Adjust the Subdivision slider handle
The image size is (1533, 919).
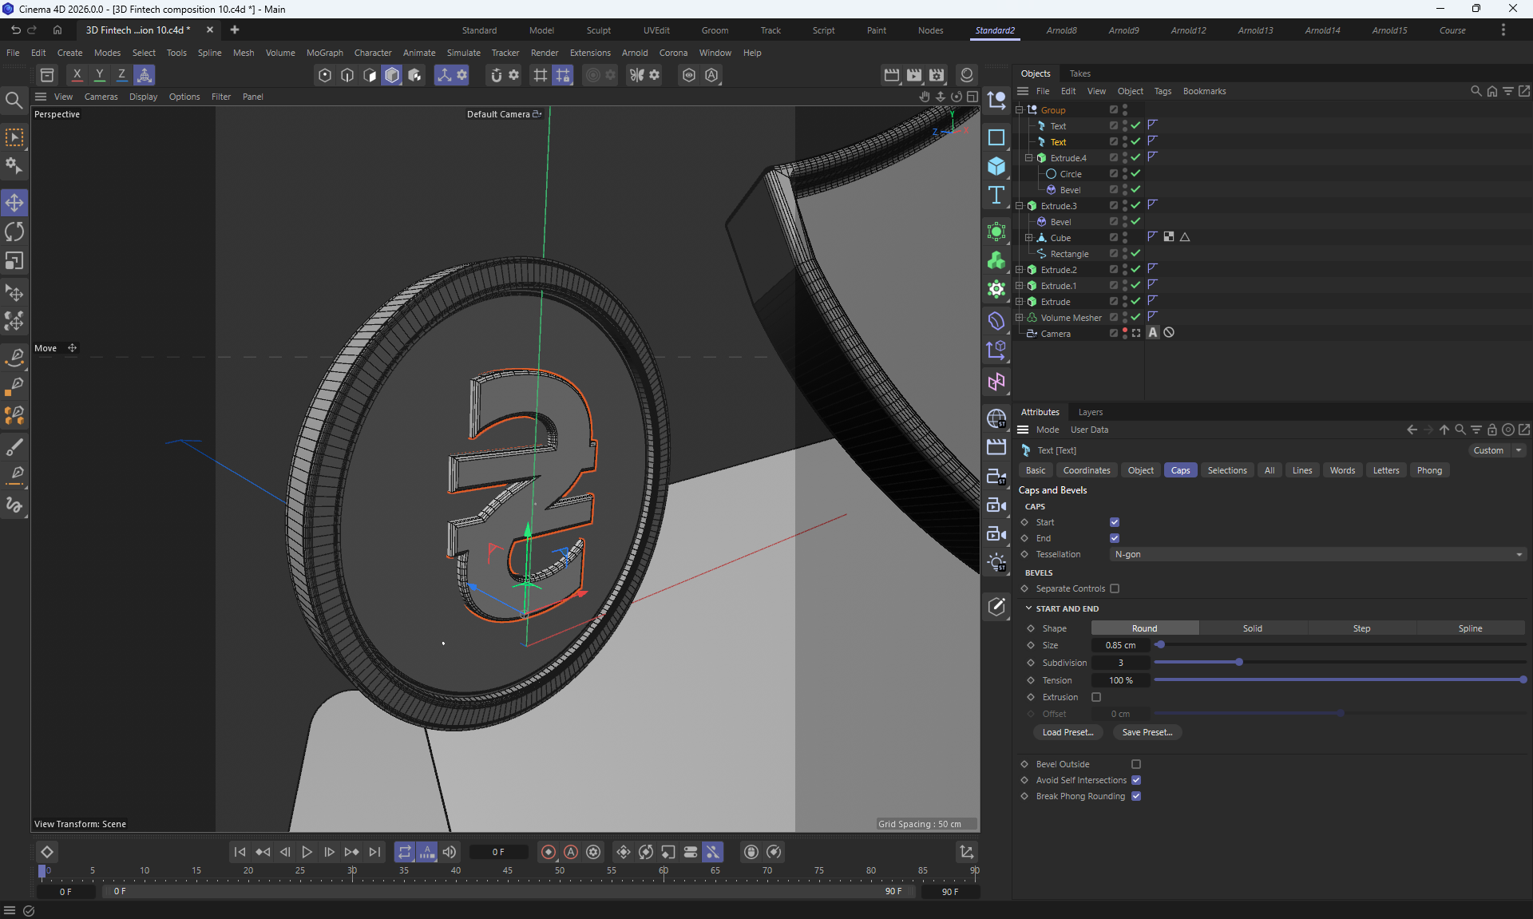pyautogui.click(x=1239, y=663)
